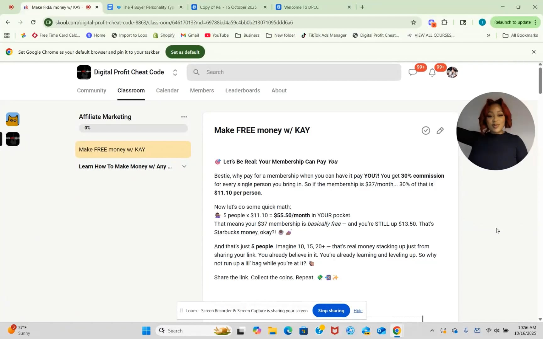This screenshot has height=339, width=543.
Task: Open the 'The 4 Buyer Personality' tab
Action: pyautogui.click(x=145, y=7)
